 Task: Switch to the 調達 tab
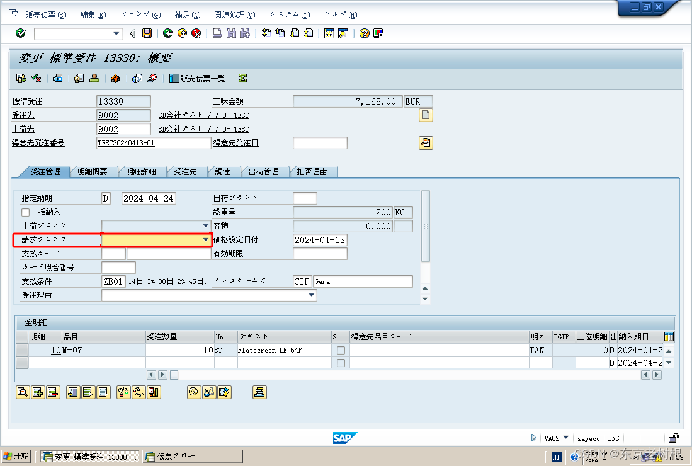222,172
